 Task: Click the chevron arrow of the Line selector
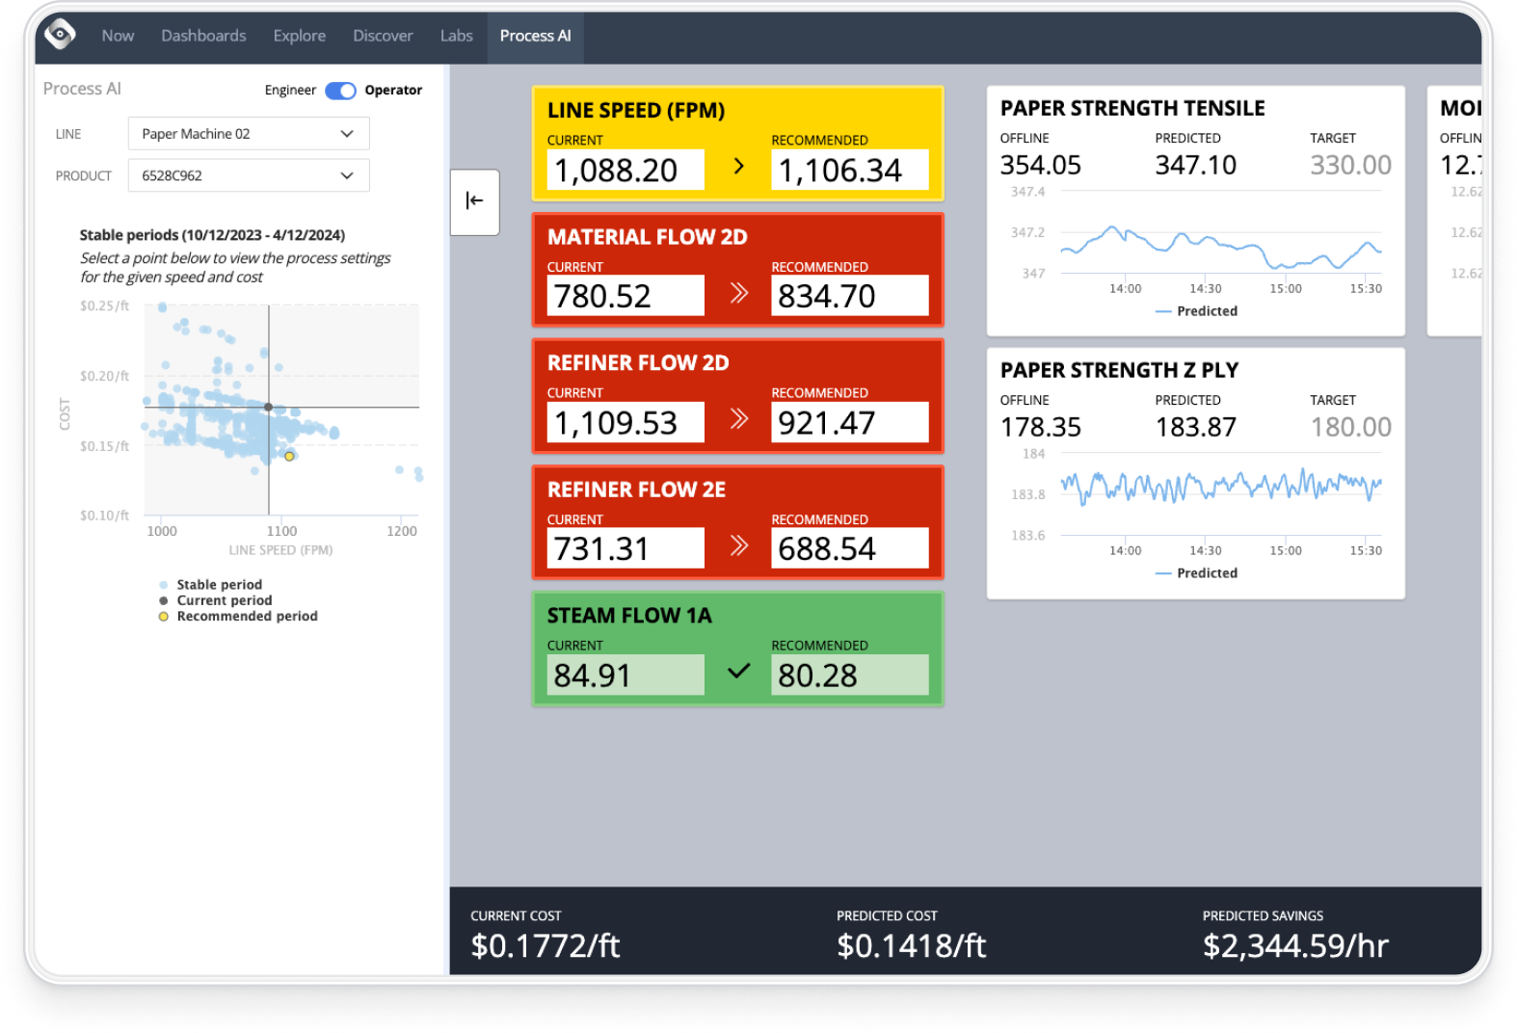(x=347, y=134)
